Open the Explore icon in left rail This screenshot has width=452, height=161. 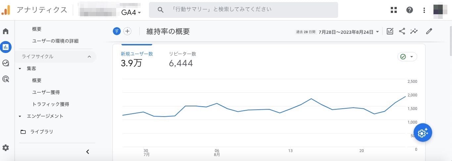pyautogui.click(x=6, y=63)
